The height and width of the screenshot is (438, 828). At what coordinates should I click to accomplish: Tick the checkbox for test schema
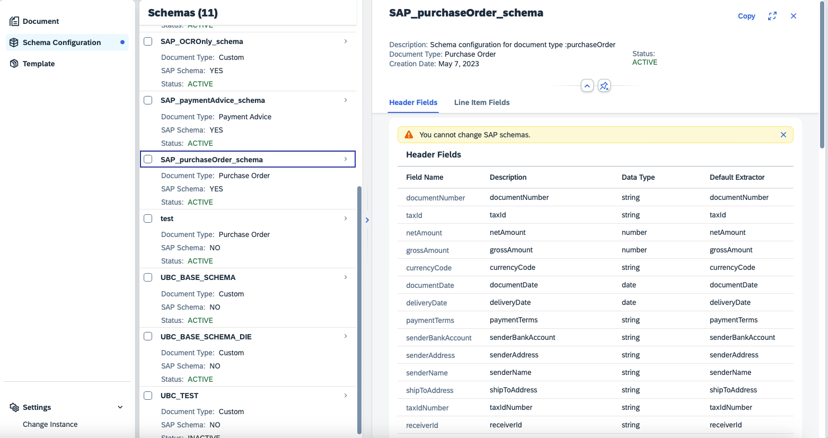pos(148,218)
